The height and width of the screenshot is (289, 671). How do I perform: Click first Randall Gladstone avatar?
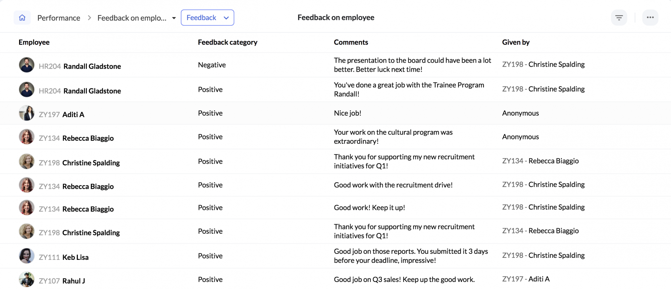[x=27, y=65]
